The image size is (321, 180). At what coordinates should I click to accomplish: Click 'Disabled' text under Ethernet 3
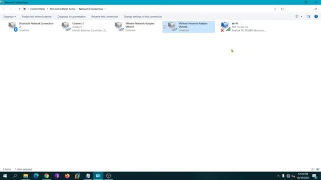click(x=77, y=27)
